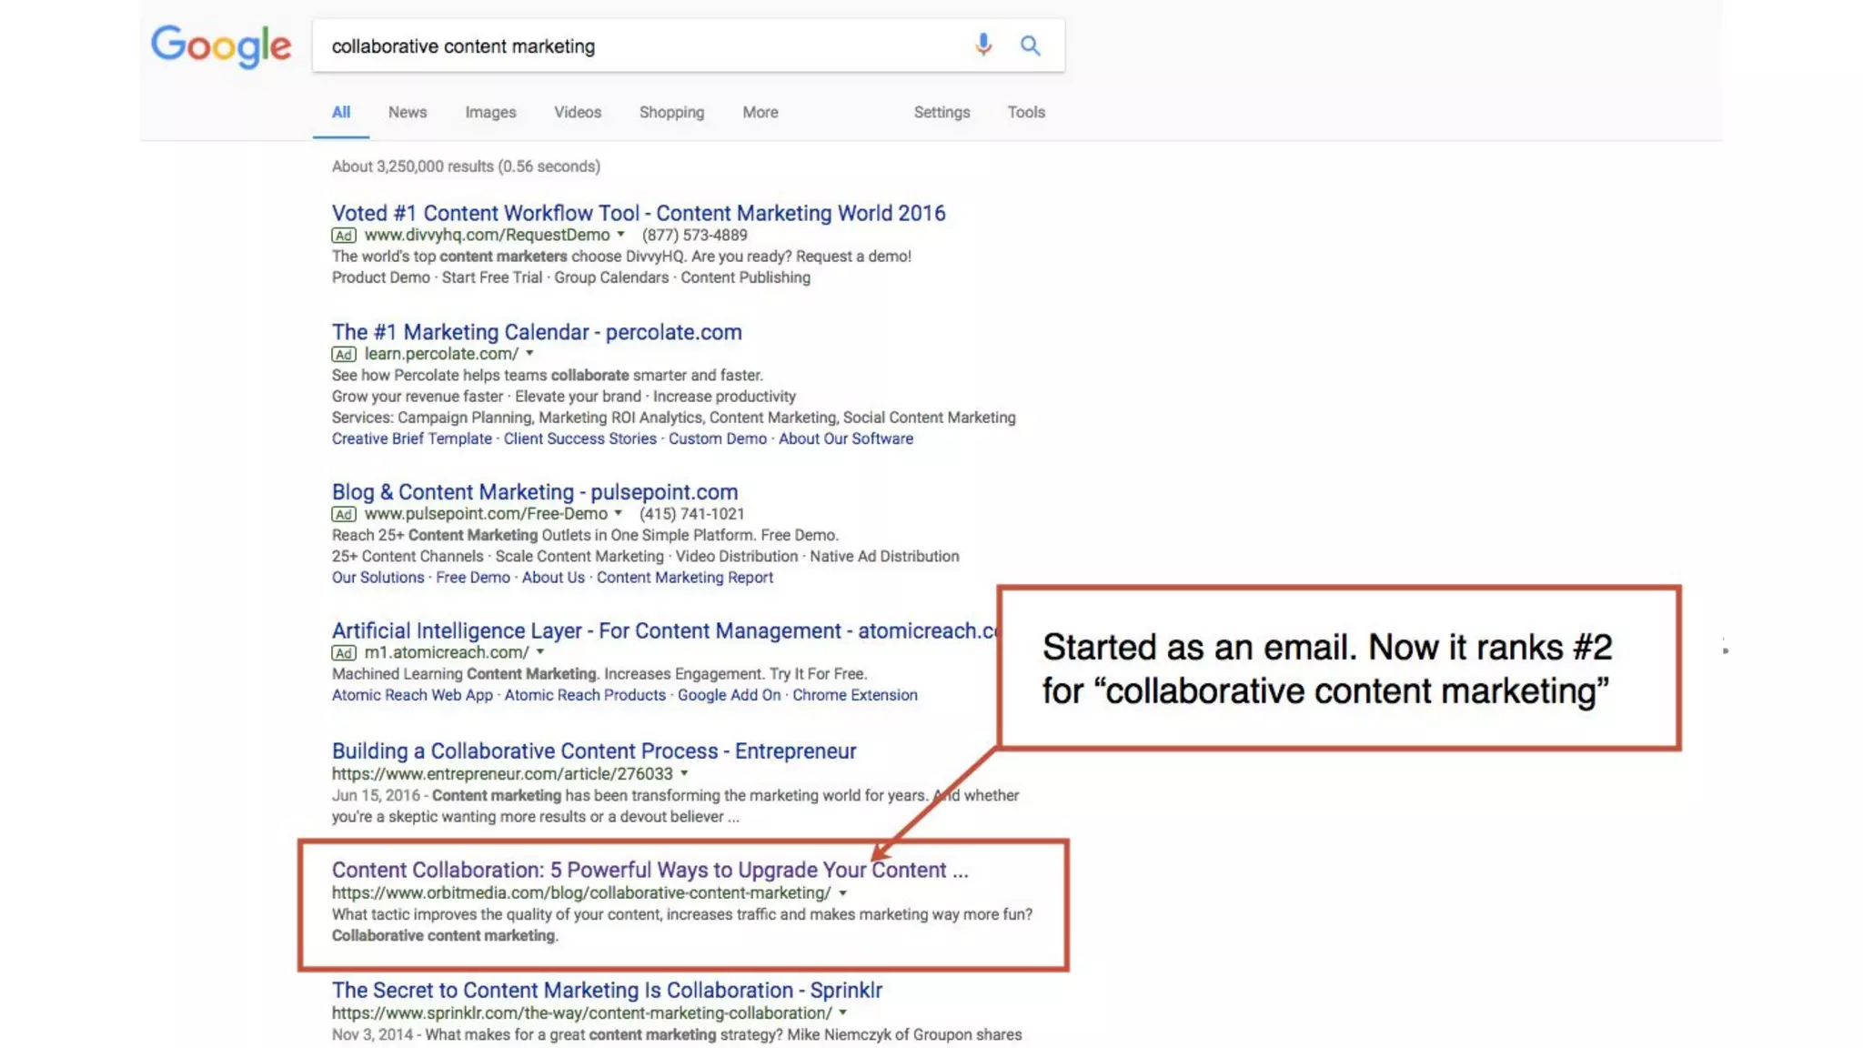Click the Google logo
This screenshot has width=1863, height=1048.
(221, 45)
